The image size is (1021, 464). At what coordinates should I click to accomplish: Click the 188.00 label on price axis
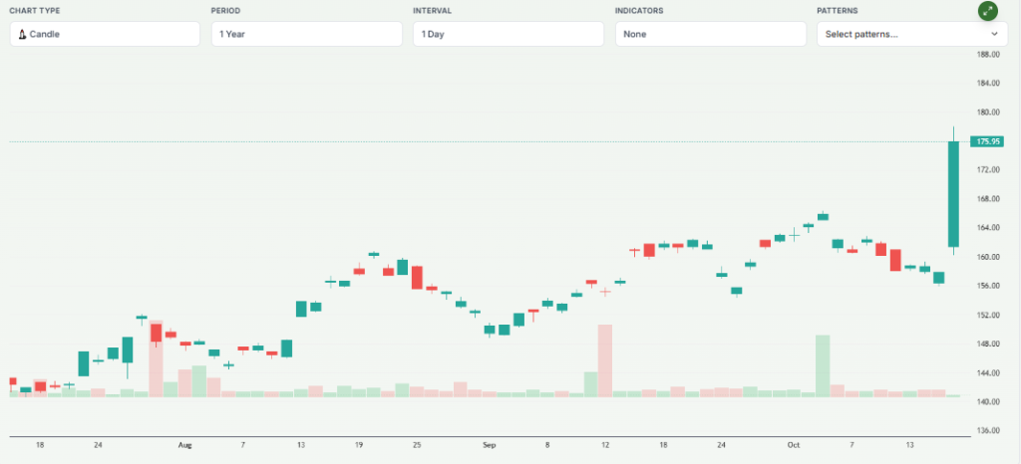988,55
